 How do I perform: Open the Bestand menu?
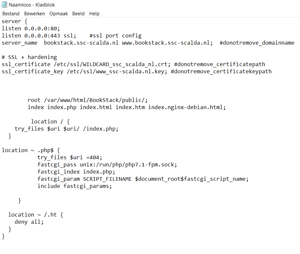(11, 14)
